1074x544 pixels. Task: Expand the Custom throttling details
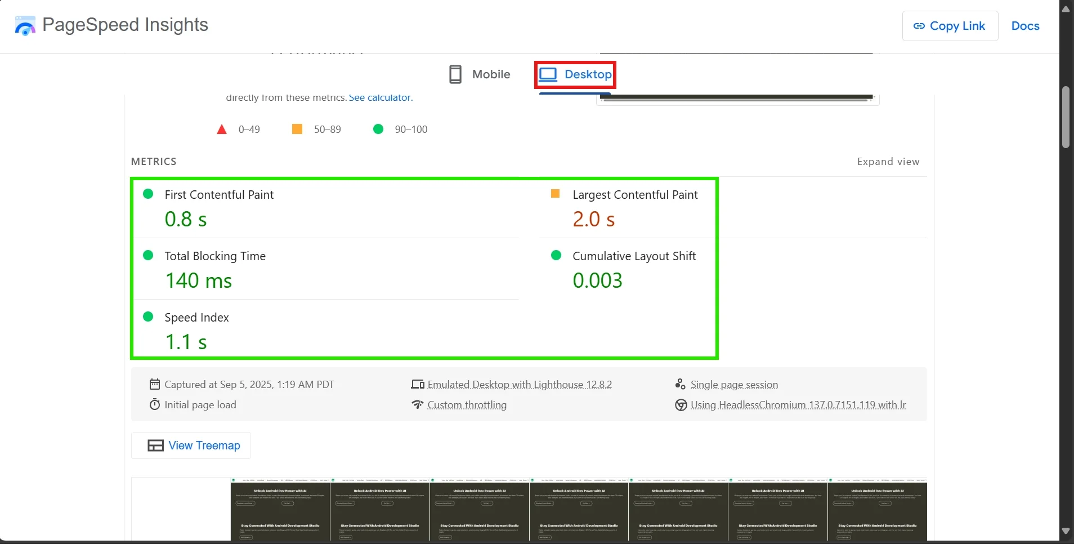[x=467, y=405]
